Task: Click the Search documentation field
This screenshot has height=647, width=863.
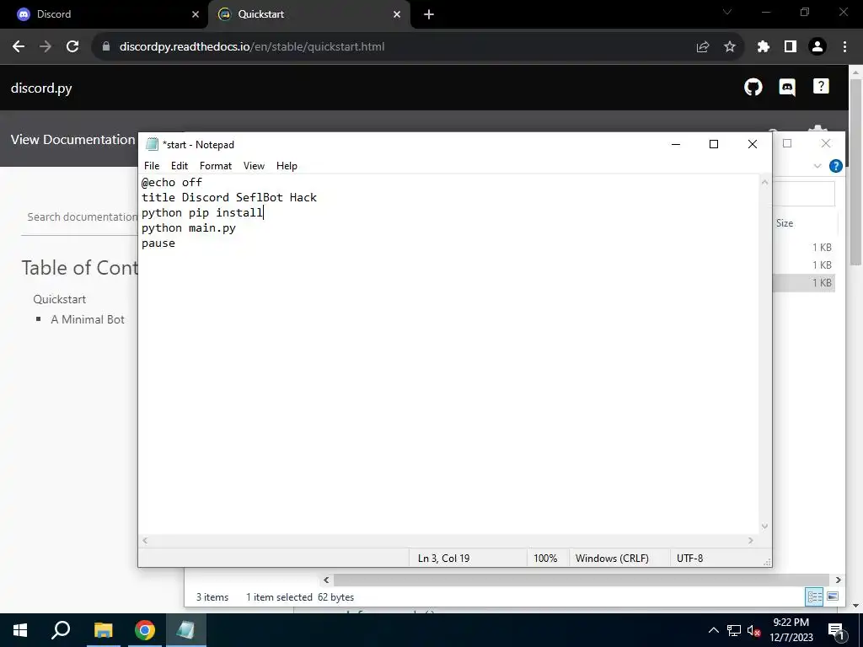Action: (x=80, y=217)
